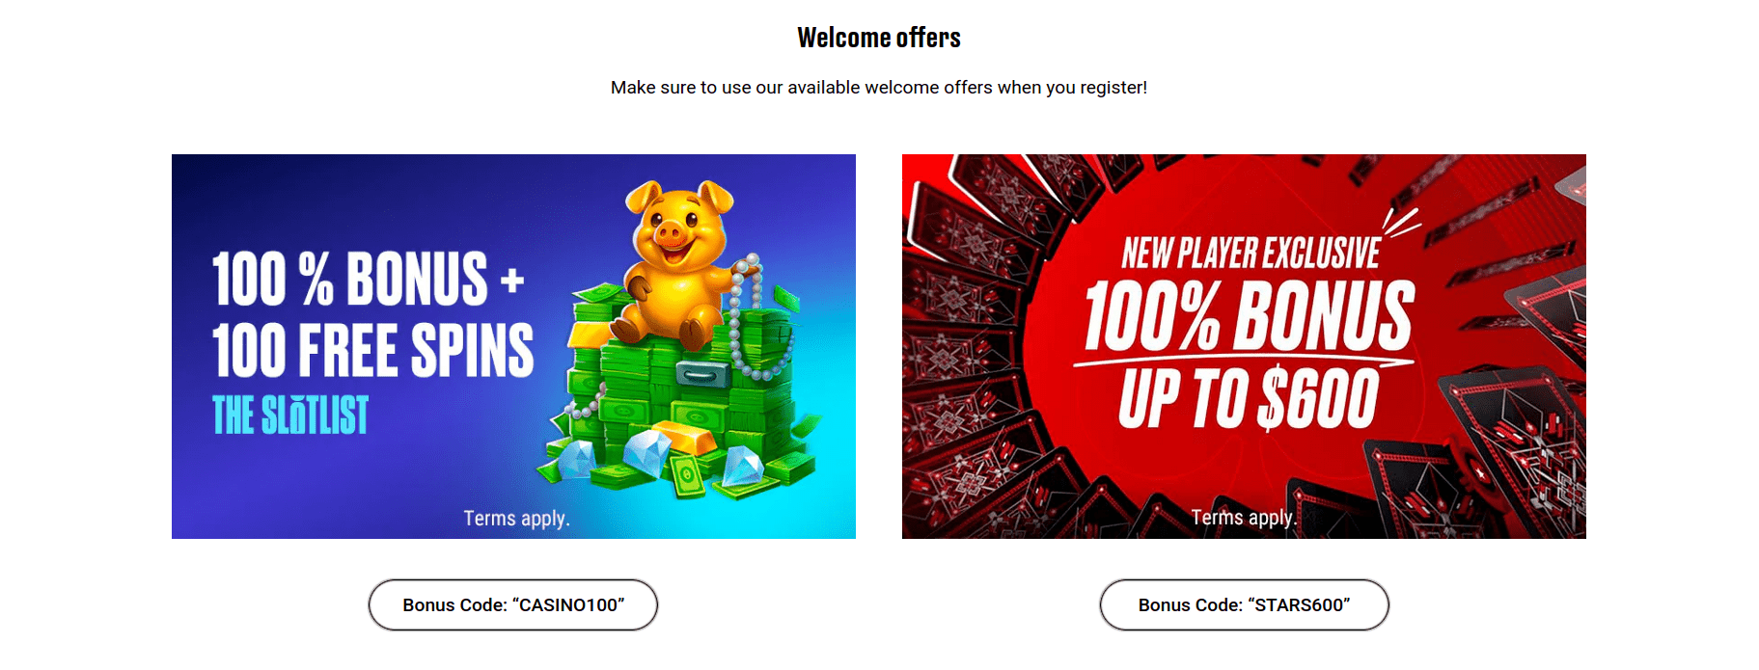Click the "100% BONUS" text on red banner
This screenshot has height=670, width=1759.
1250,316
